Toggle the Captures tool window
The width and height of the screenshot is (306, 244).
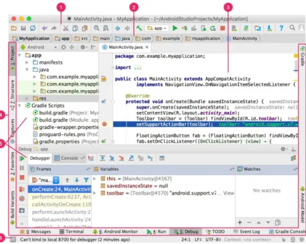[12, 131]
